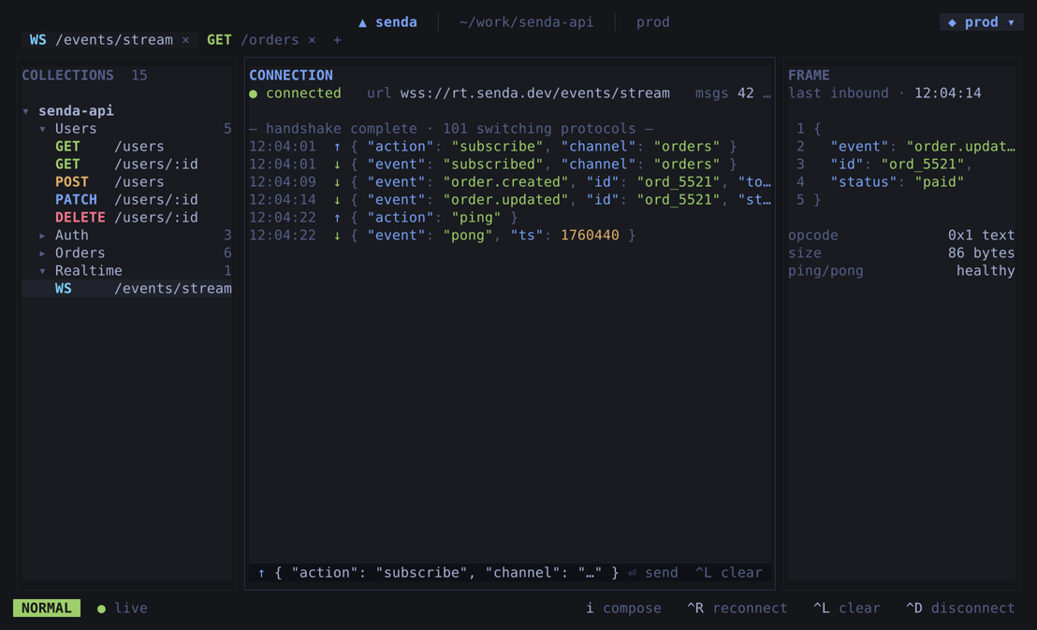Click the ~/work/senda-api path

(526, 21)
